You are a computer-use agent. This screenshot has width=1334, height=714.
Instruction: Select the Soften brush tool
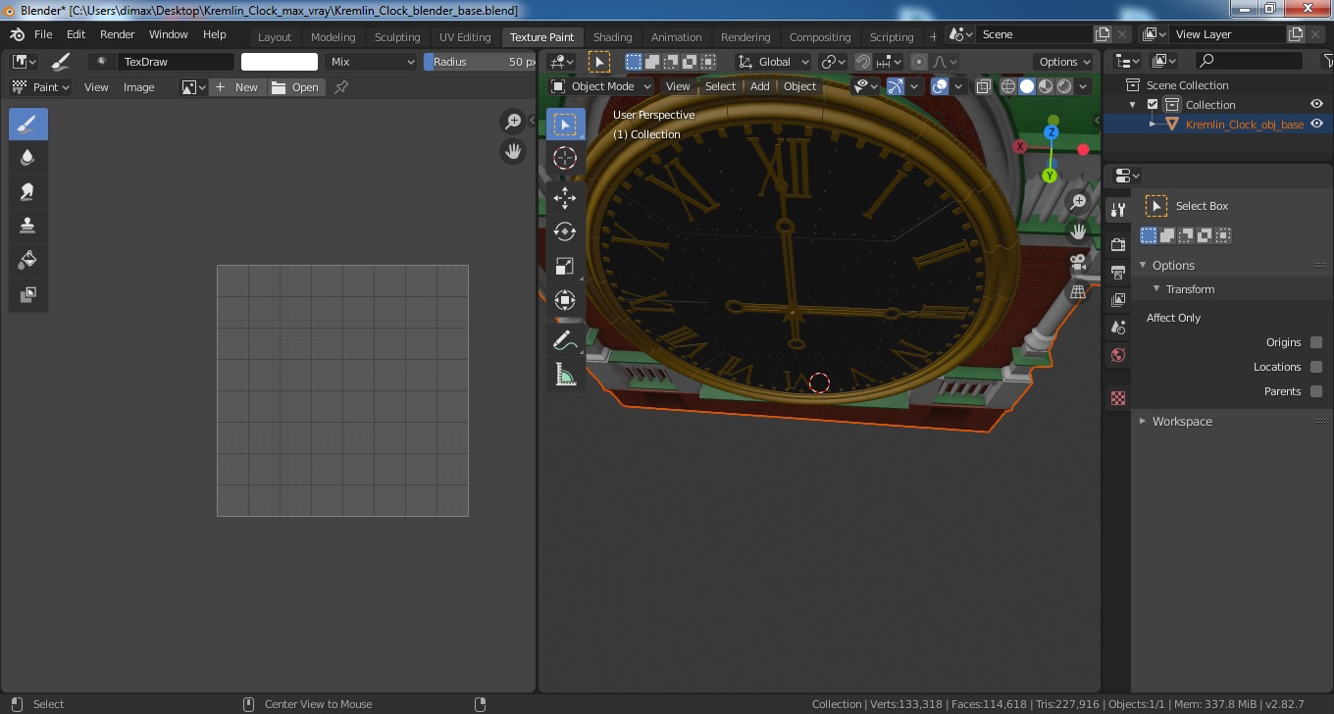click(28, 158)
